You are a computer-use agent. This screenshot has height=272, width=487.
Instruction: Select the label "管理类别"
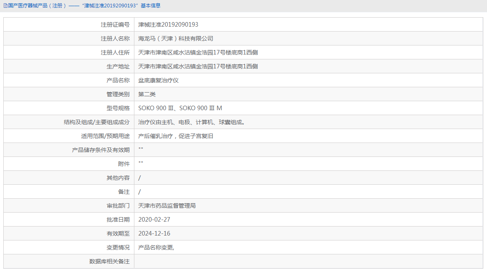pos(118,94)
